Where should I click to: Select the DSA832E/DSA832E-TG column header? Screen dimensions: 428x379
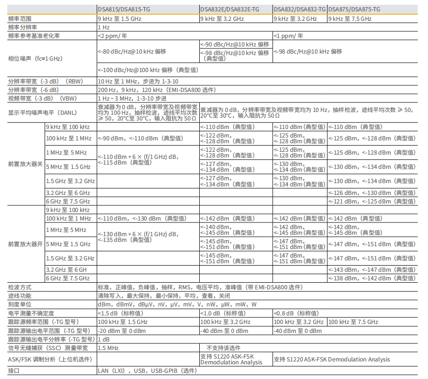pos(230,9)
